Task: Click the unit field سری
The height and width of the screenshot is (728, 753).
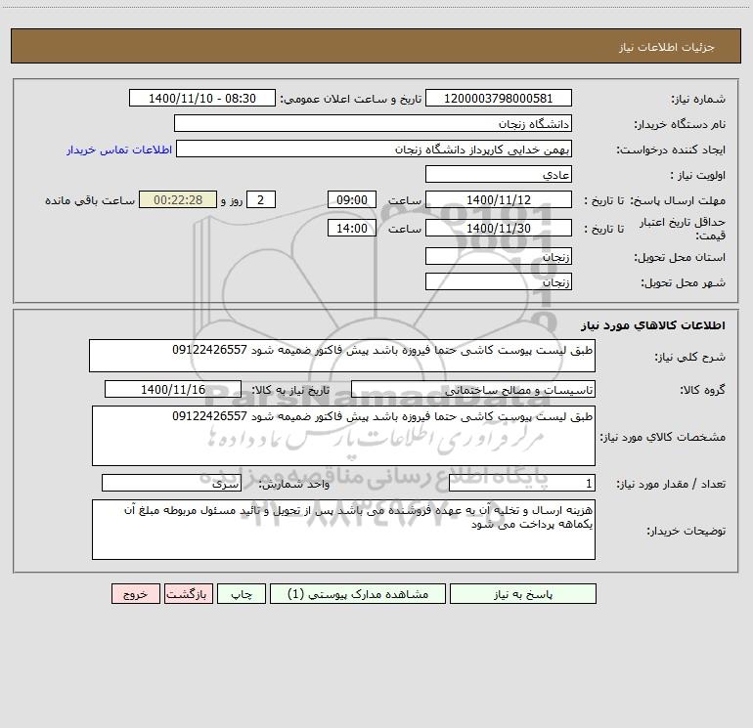Action: coord(171,484)
